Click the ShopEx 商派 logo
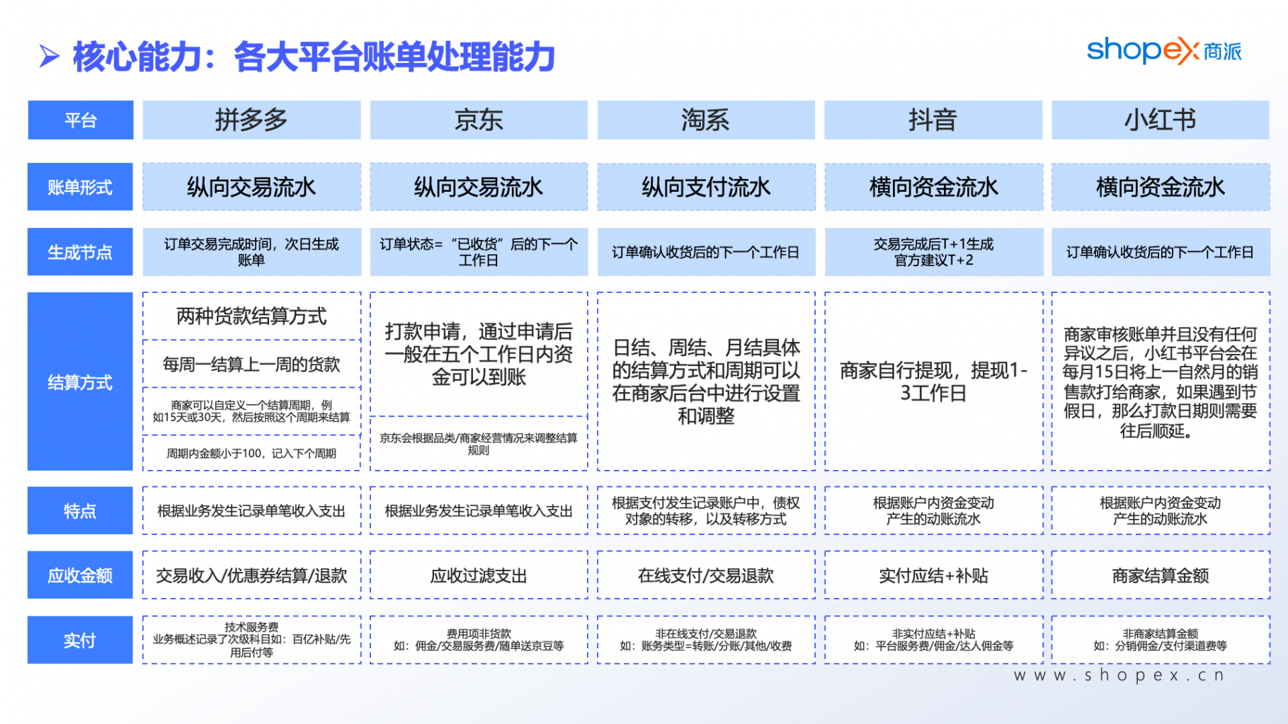1288x724 pixels. tap(1164, 51)
